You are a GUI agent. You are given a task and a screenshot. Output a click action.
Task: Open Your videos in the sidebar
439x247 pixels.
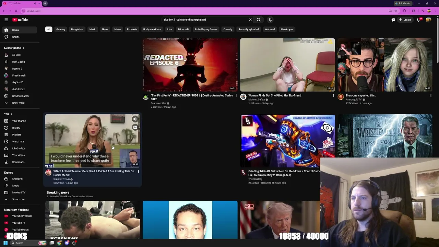(x=19, y=155)
